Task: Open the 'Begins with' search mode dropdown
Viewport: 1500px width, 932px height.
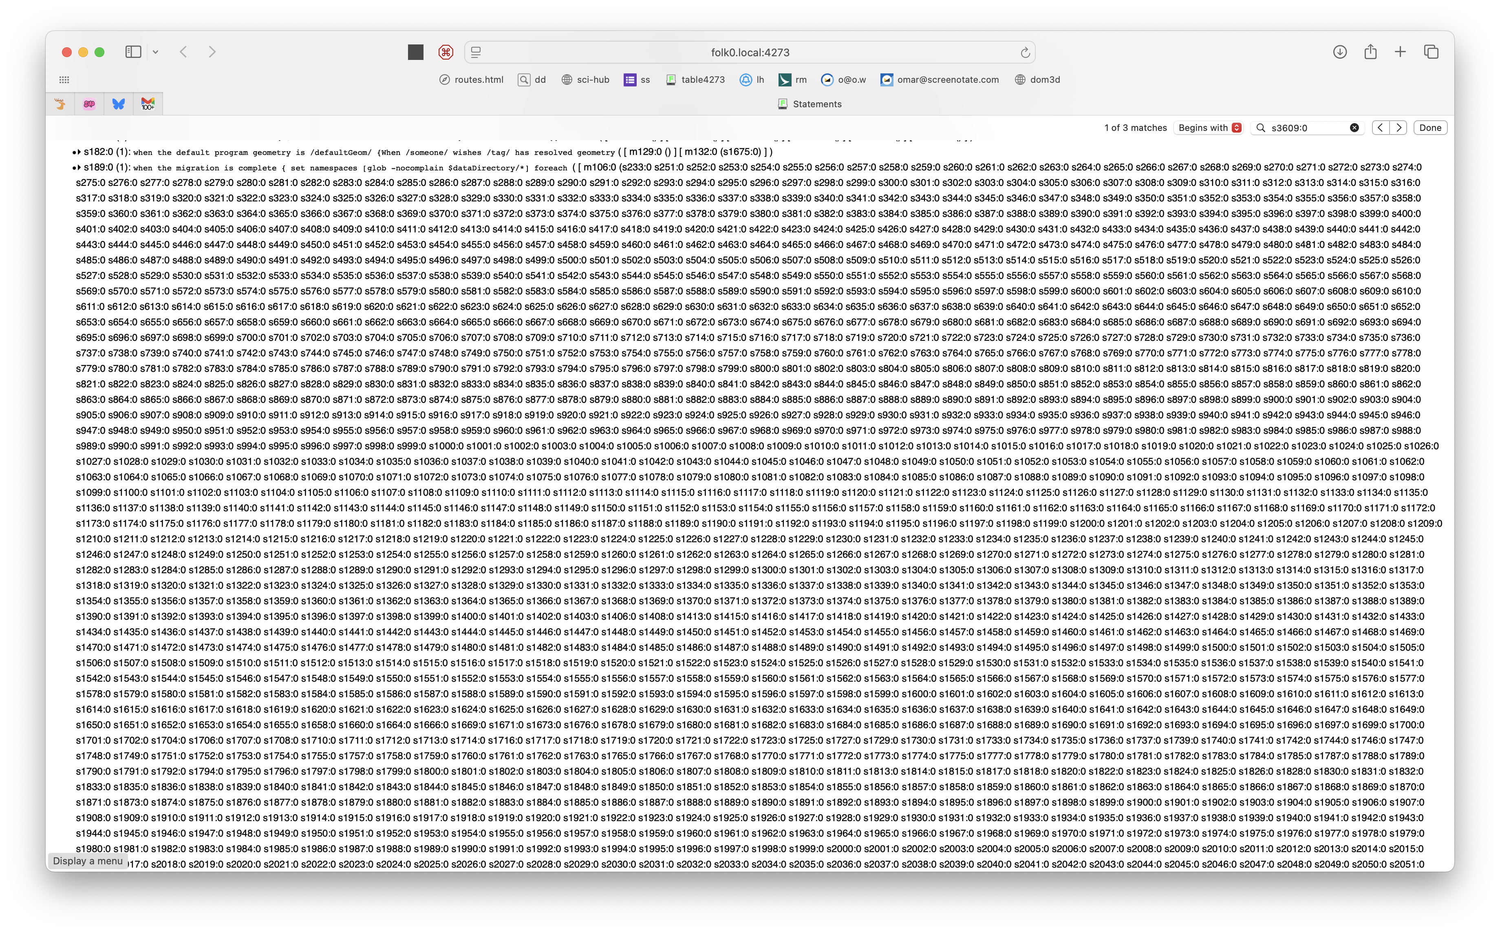Action: tap(1209, 128)
